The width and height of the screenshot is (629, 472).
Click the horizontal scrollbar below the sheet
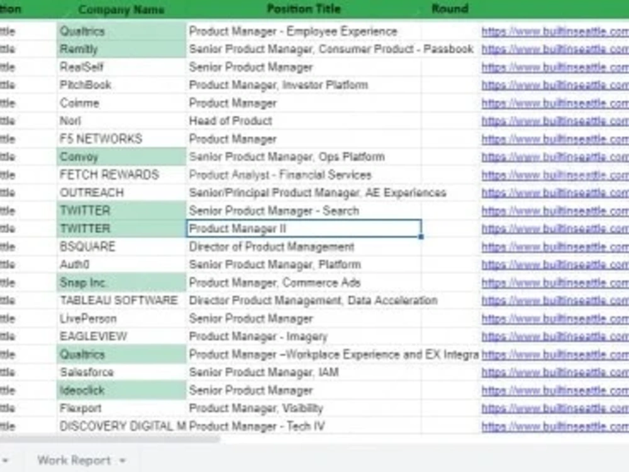tap(109, 439)
